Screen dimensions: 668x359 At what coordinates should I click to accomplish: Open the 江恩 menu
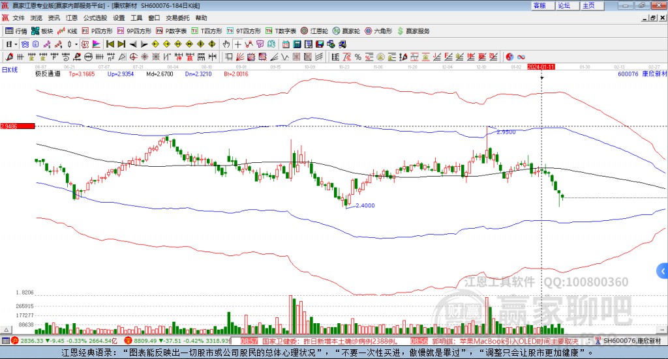[x=72, y=18]
